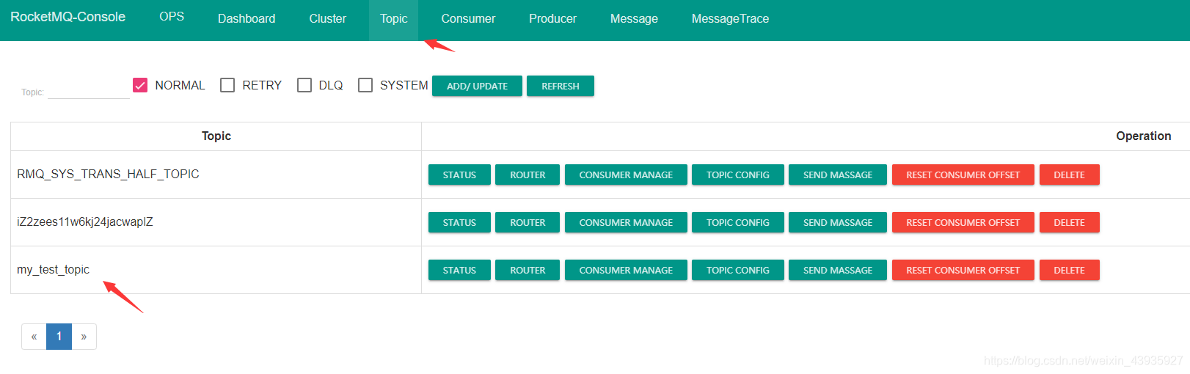
Task: Select the Topic tab
Action: point(393,19)
